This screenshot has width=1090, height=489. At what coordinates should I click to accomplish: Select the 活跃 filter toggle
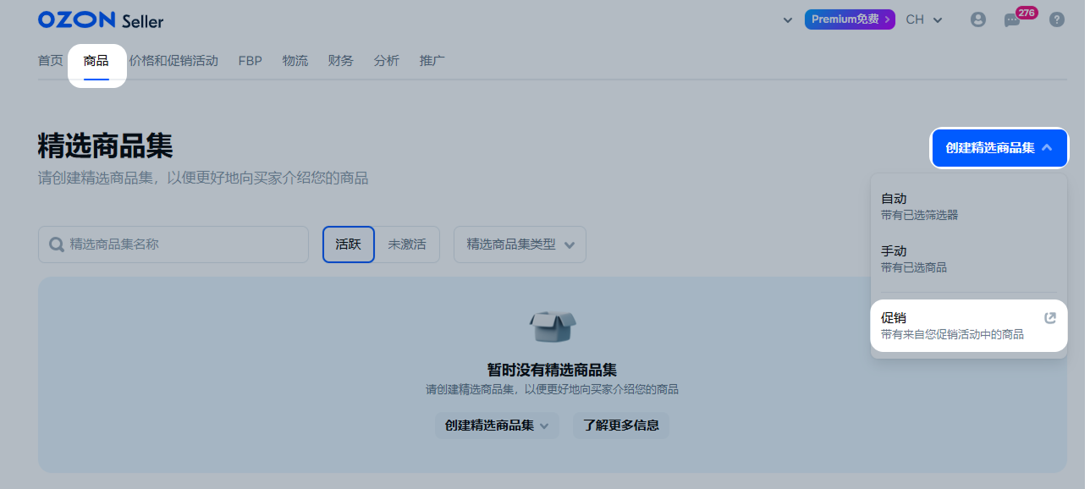click(x=349, y=244)
